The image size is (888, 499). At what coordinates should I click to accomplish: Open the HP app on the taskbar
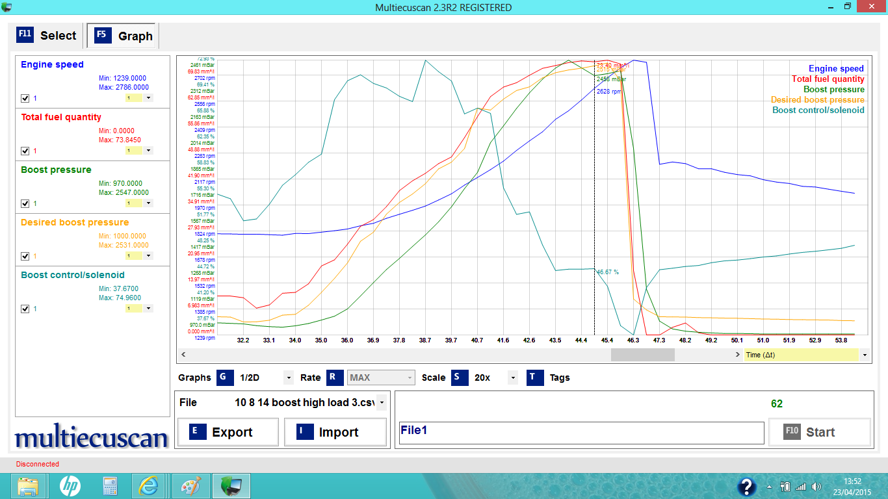tap(70, 486)
